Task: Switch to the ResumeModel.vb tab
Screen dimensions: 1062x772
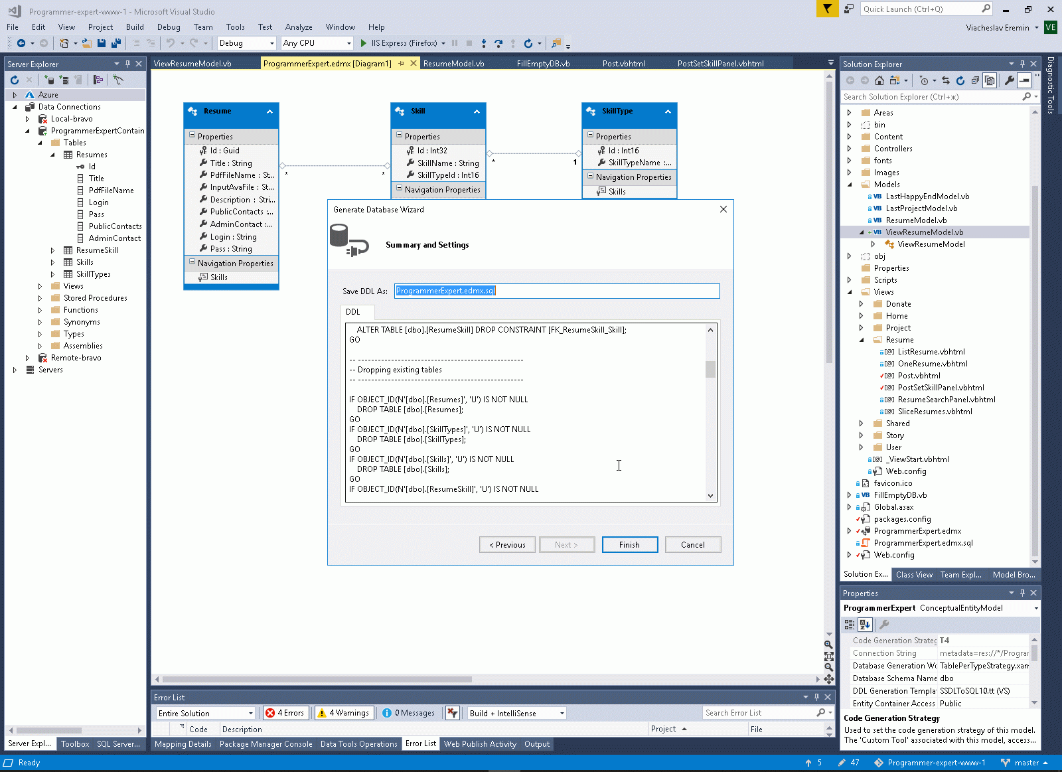Action: point(453,64)
